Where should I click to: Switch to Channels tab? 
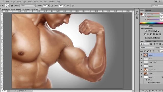[148, 41]
